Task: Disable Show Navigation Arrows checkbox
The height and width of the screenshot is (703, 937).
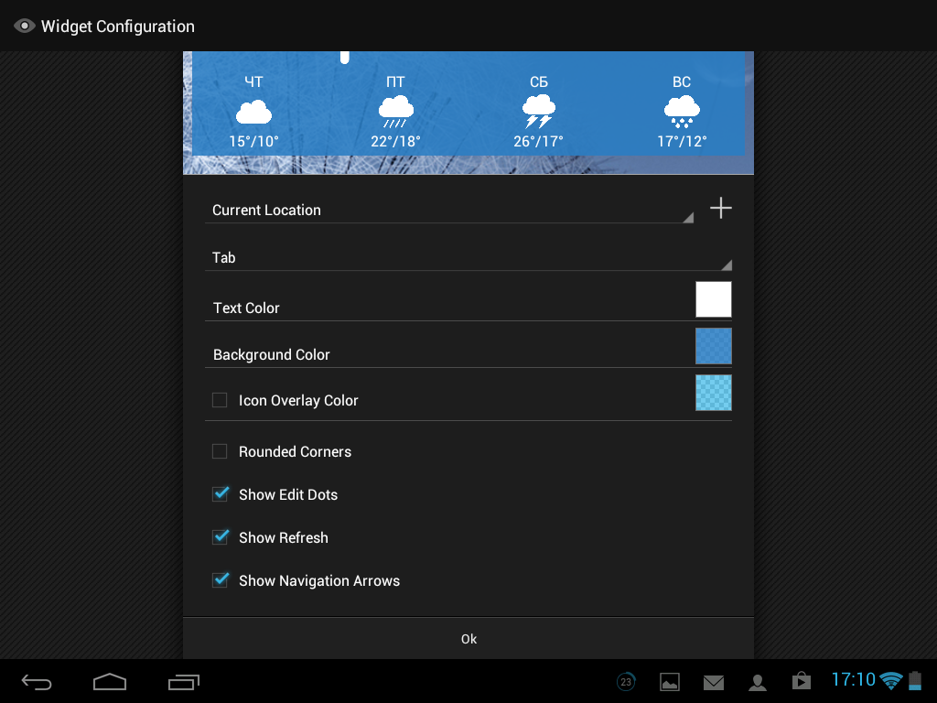Action: (x=221, y=579)
